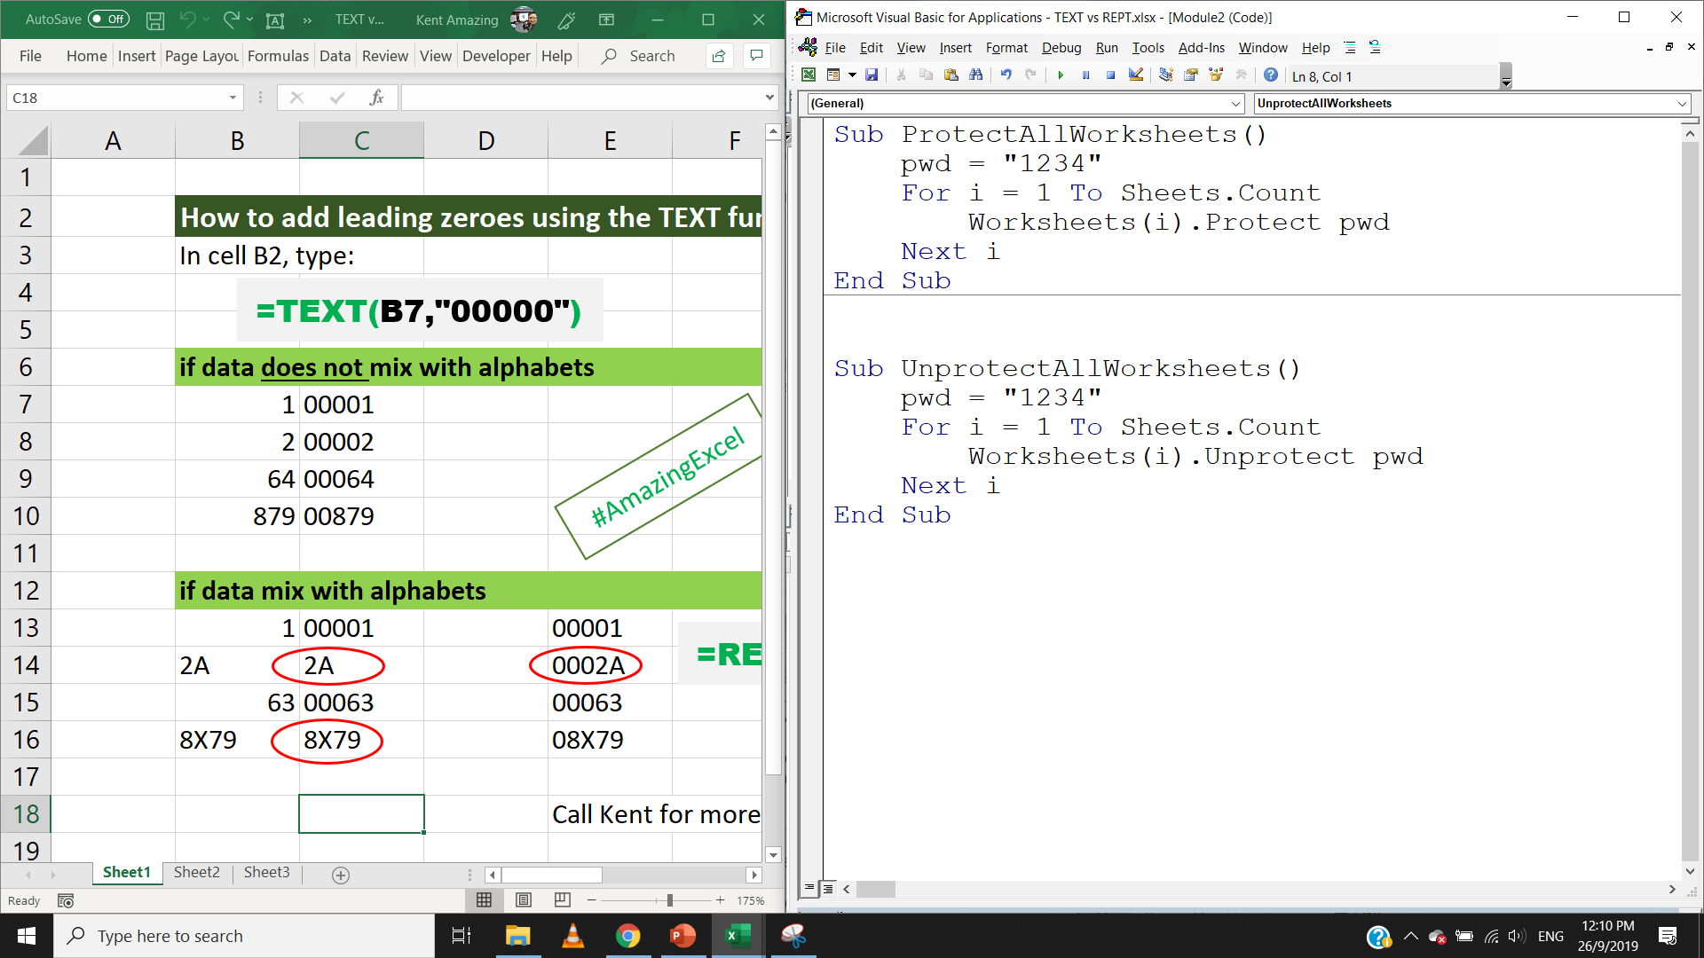
Task: Toggle Full Module View button in VBA window
Action: click(827, 888)
